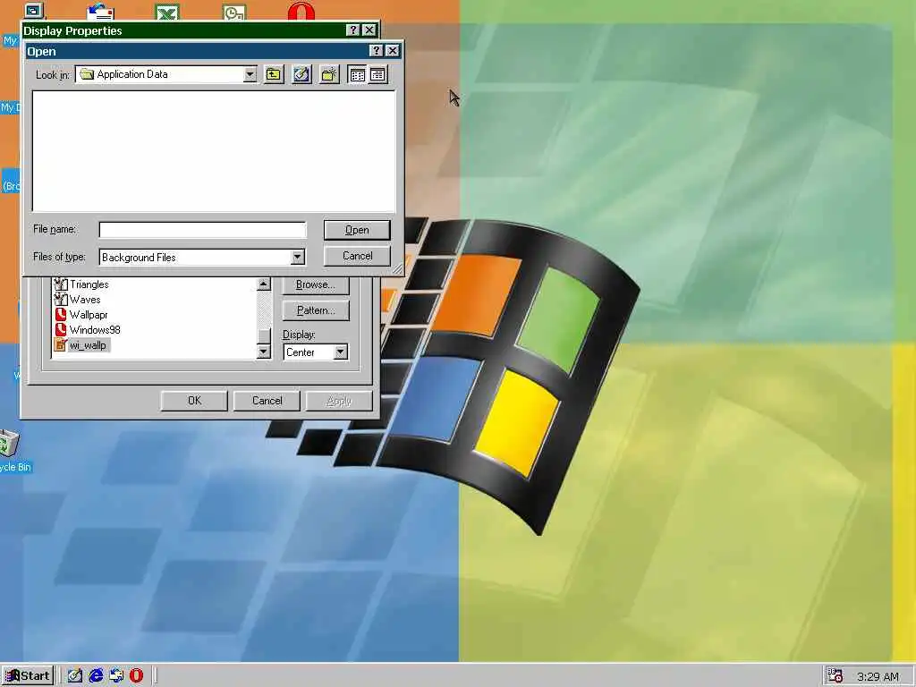Click the Opera desktop icon at top

301,11
